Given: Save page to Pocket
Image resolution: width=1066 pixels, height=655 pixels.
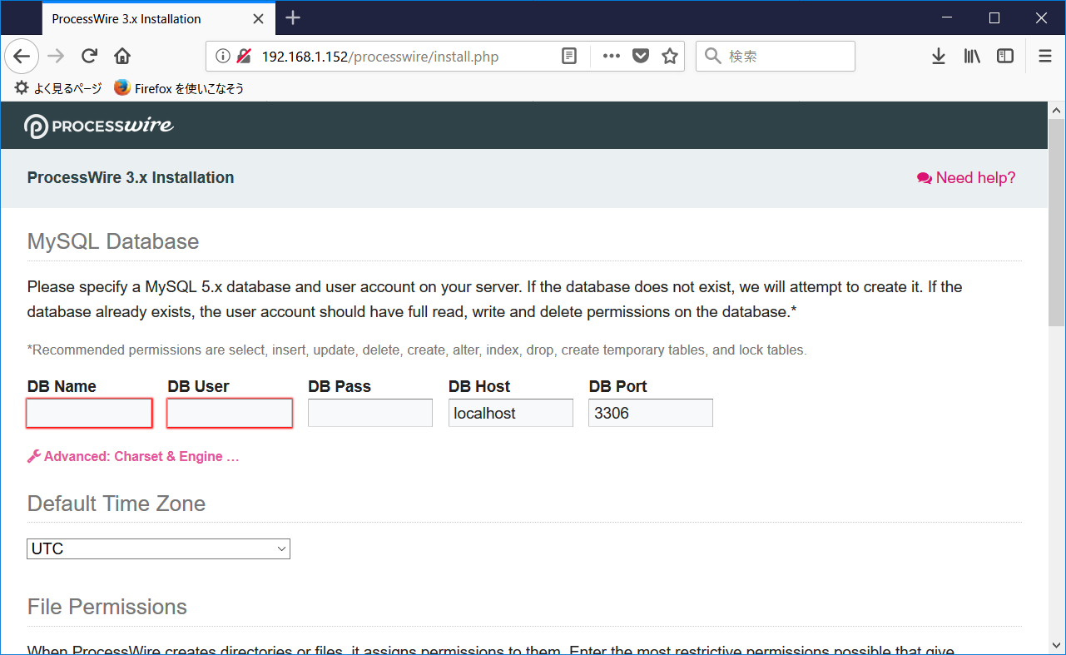Looking at the screenshot, I should [x=641, y=56].
